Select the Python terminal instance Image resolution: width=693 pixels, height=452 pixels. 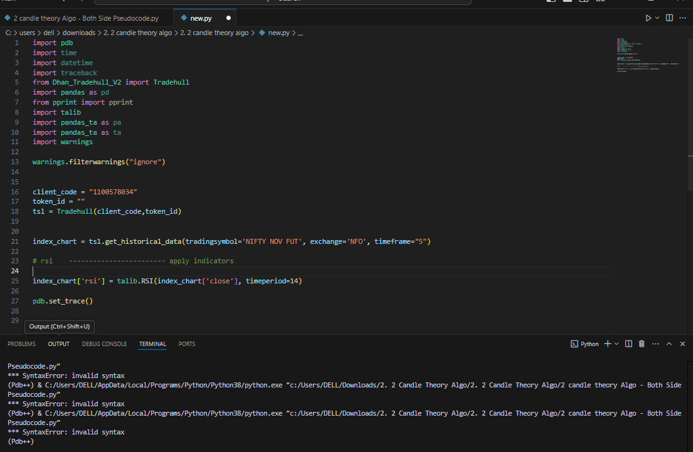(x=585, y=344)
